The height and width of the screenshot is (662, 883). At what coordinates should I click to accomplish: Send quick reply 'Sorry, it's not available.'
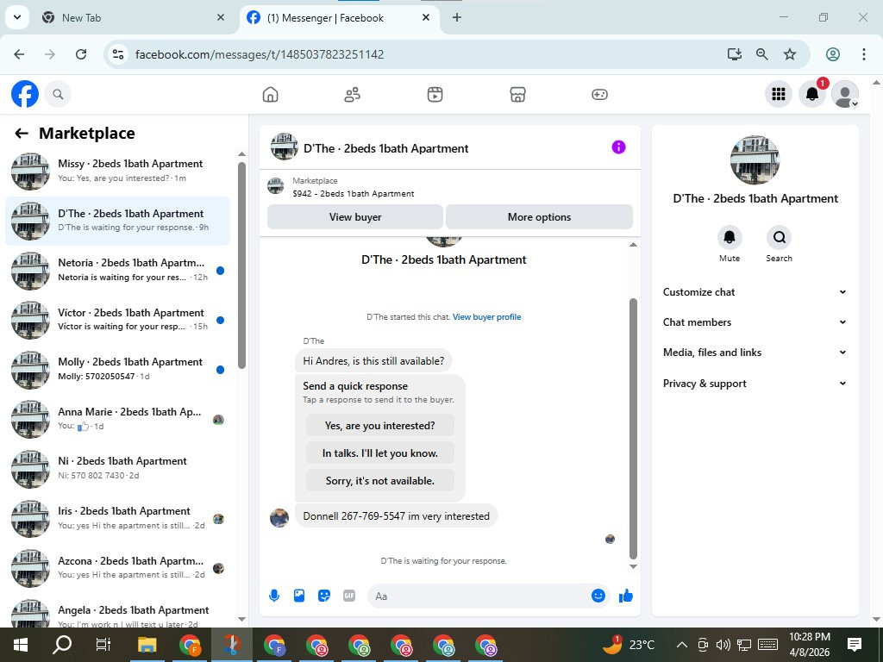coord(379,481)
